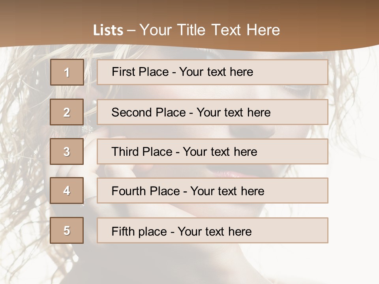379x284 pixels.
Task: Select the "Fourth Place - Your text here" bar
Action: click(x=212, y=191)
